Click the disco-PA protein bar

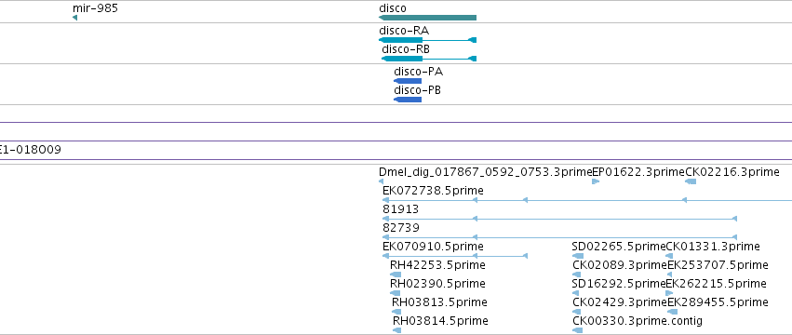coord(407,81)
